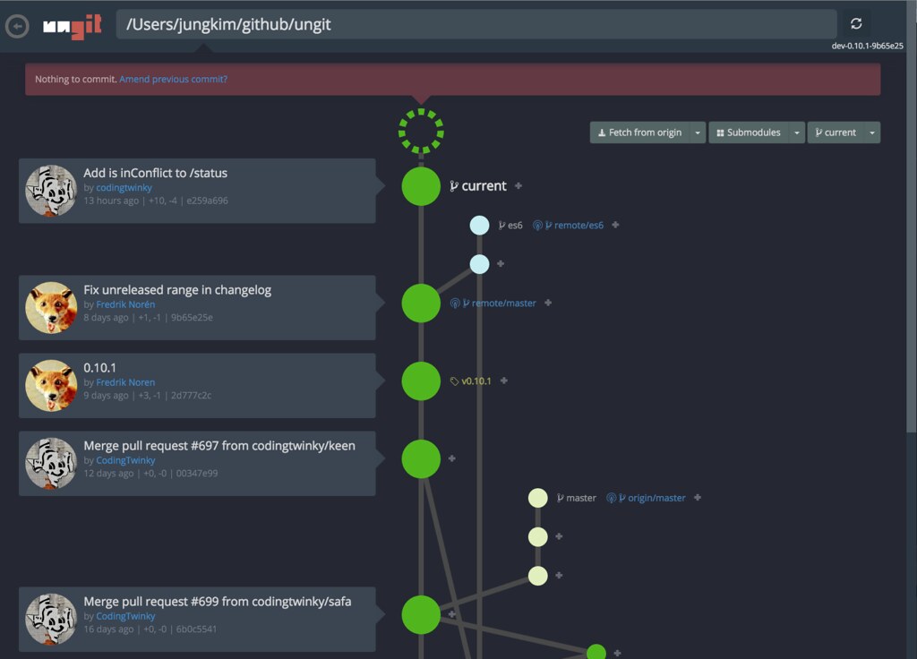Open Fetch from origin dropdown arrow
Viewport: 917px width, 659px height.
(698, 133)
